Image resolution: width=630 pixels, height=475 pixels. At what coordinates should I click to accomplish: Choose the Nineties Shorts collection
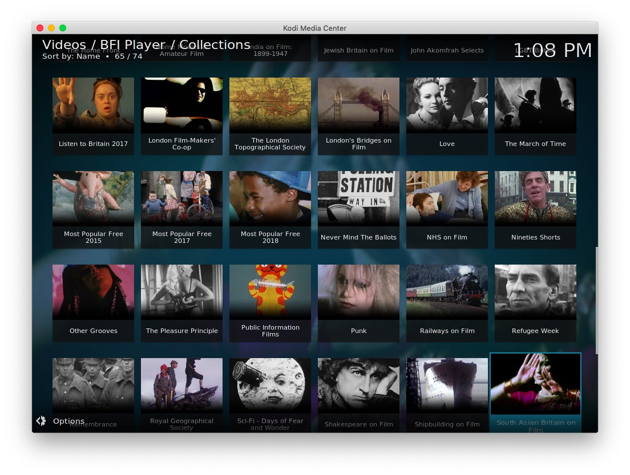point(535,209)
